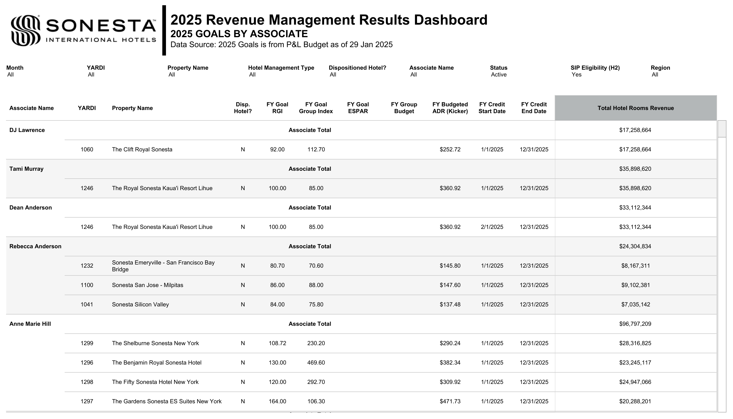The height and width of the screenshot is (419, 733).
Task: Click The Fifty Sonesta Hotel New York
Action: click(155, 382)
